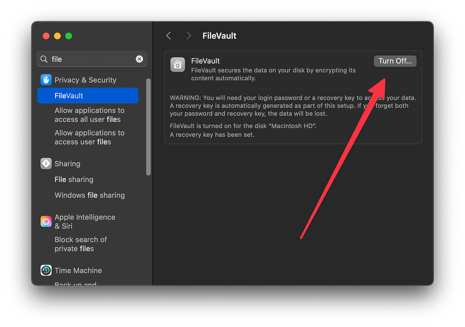Open the "Windows file sharing" result
Image resolution: width=465 pixels, height=327 pixels.
click(x=90, y=195)
